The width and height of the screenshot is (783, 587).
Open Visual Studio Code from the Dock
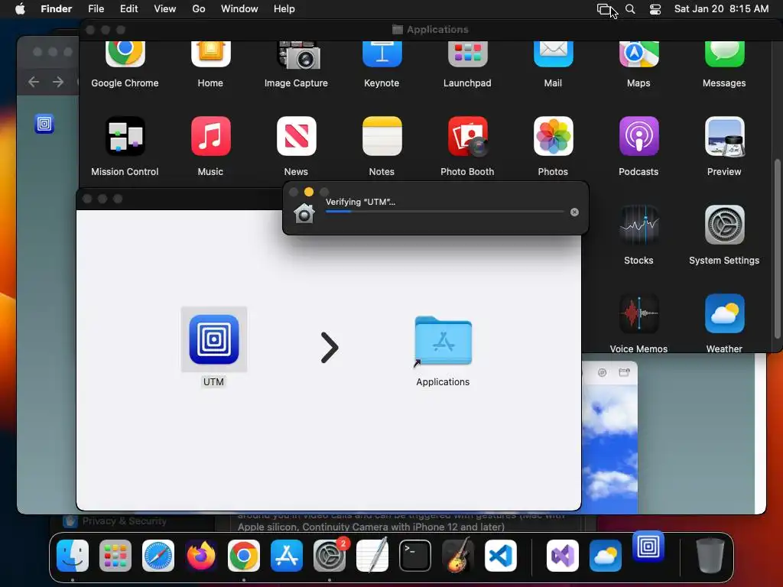point(501,556)
